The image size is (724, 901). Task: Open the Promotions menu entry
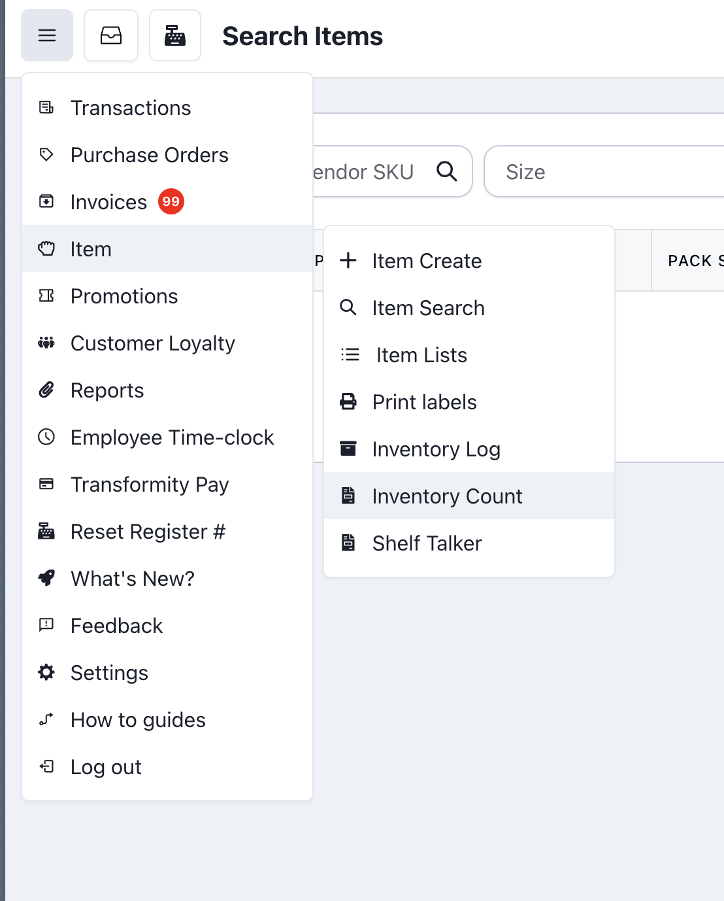point(124,296)
